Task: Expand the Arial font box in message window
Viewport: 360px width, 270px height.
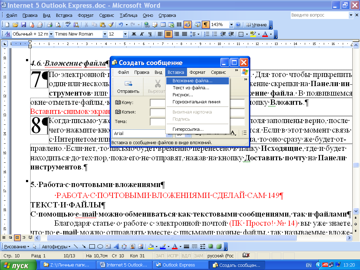Action: click(x=169, y=134)
